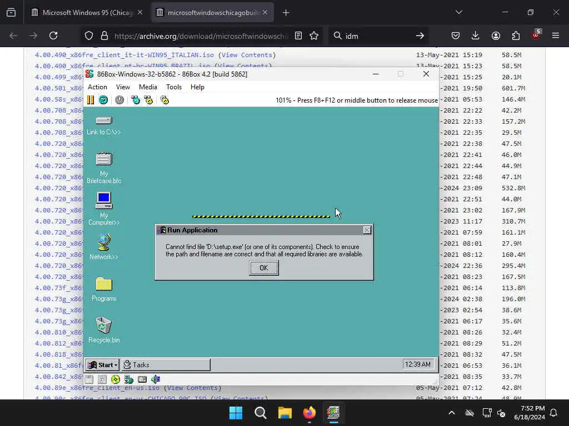This screenshot has width=569, height=426.
Task: Show hidden Windows tray icons
Action: click(452, 413)
